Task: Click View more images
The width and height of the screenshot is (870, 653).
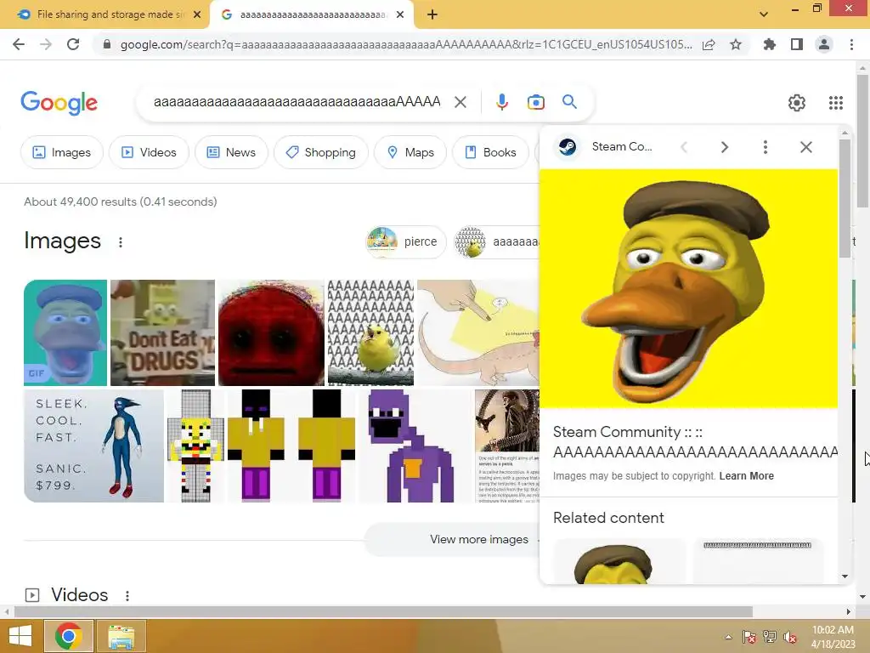Action: (479, 539)
